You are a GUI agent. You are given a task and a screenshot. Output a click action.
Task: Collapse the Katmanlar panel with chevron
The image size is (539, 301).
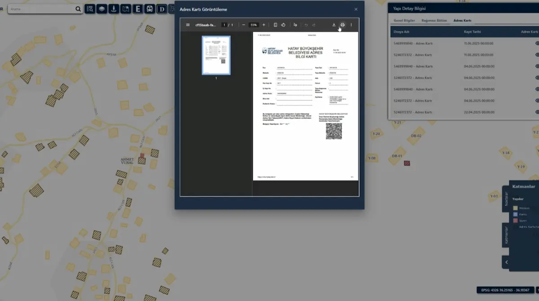(507, 262)
